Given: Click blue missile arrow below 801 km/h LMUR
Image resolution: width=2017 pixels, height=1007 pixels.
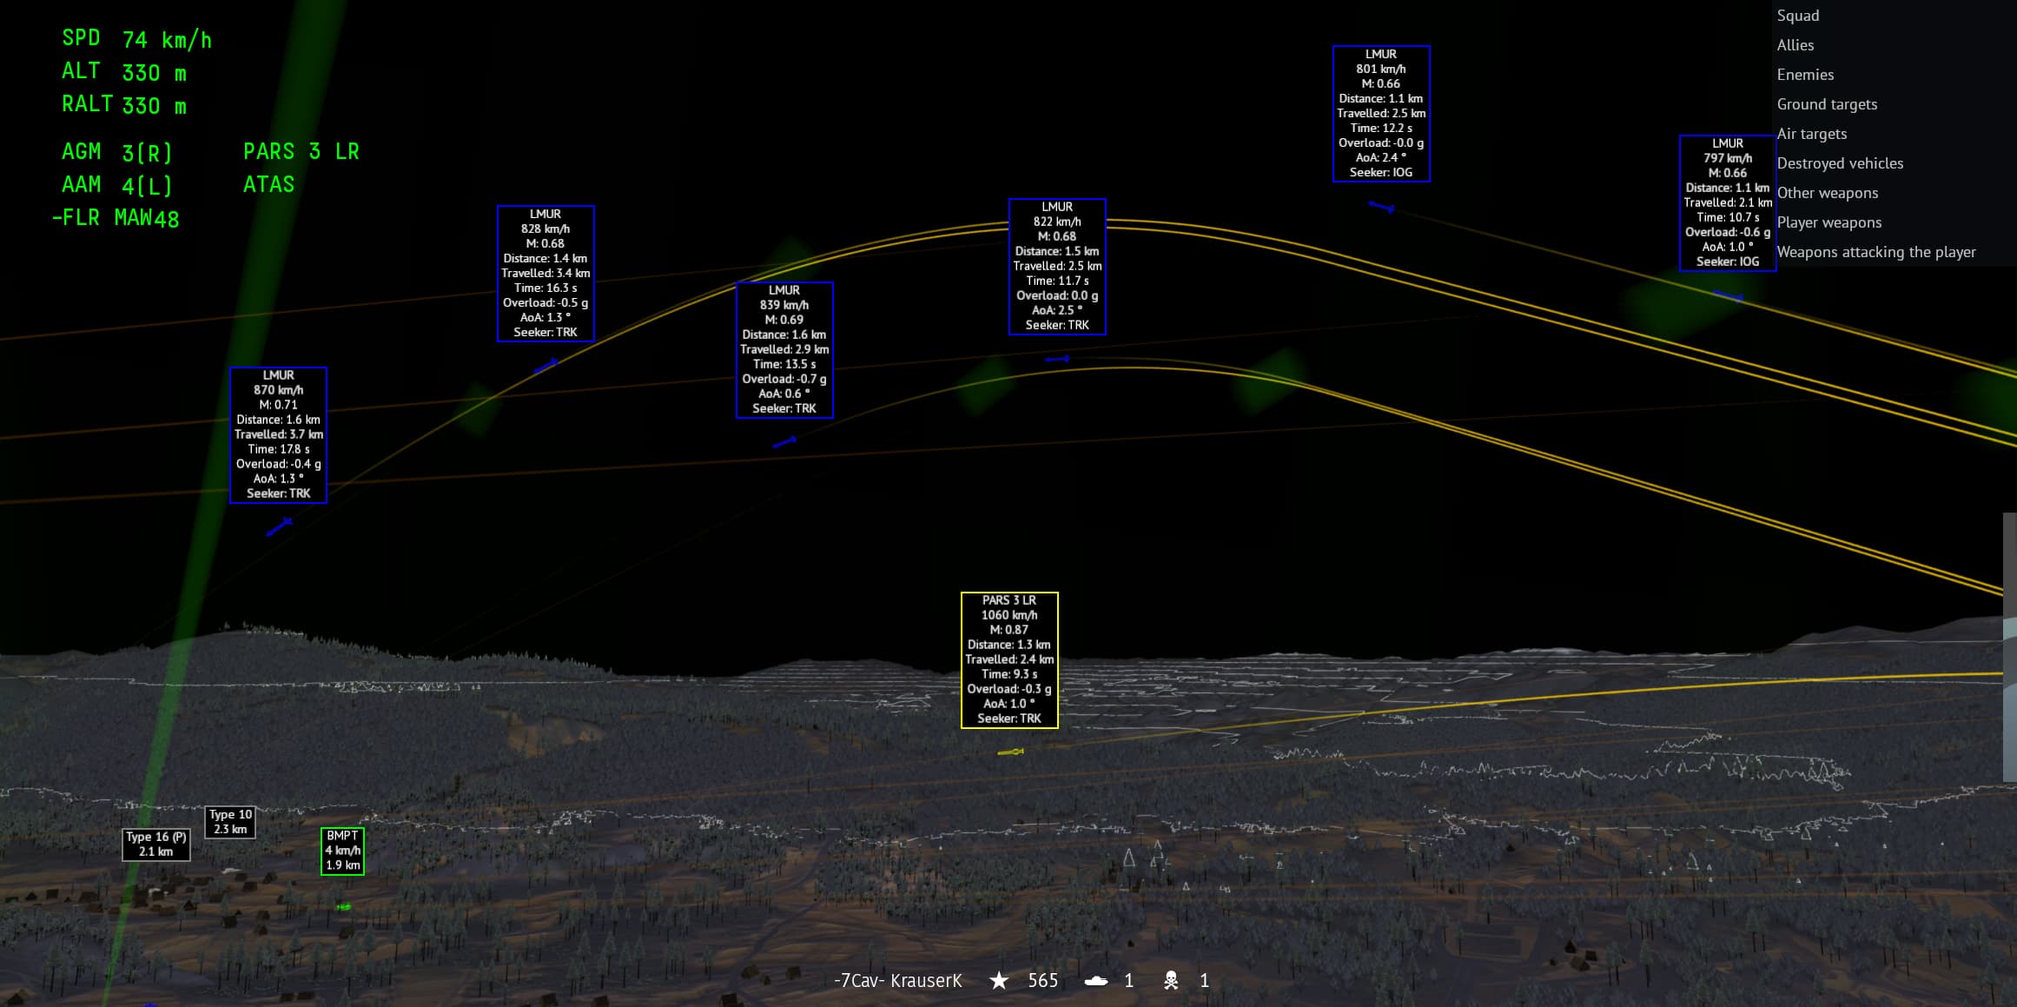Looking at the screenshot, I should 1381,207.
